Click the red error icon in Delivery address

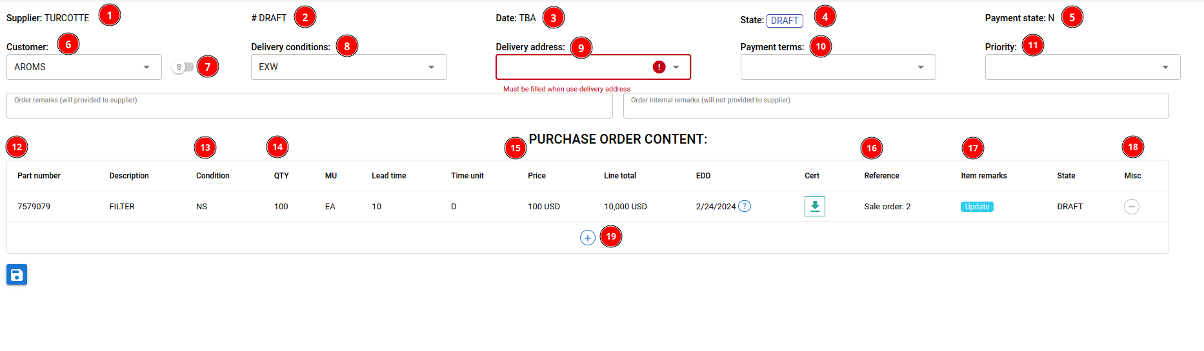659,67
